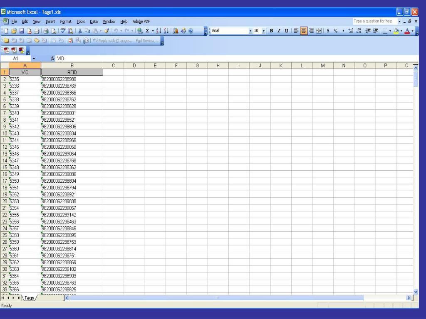This screenshot has height=319, width=426.
Task: Sort descending Z to A
Action: 166,31
